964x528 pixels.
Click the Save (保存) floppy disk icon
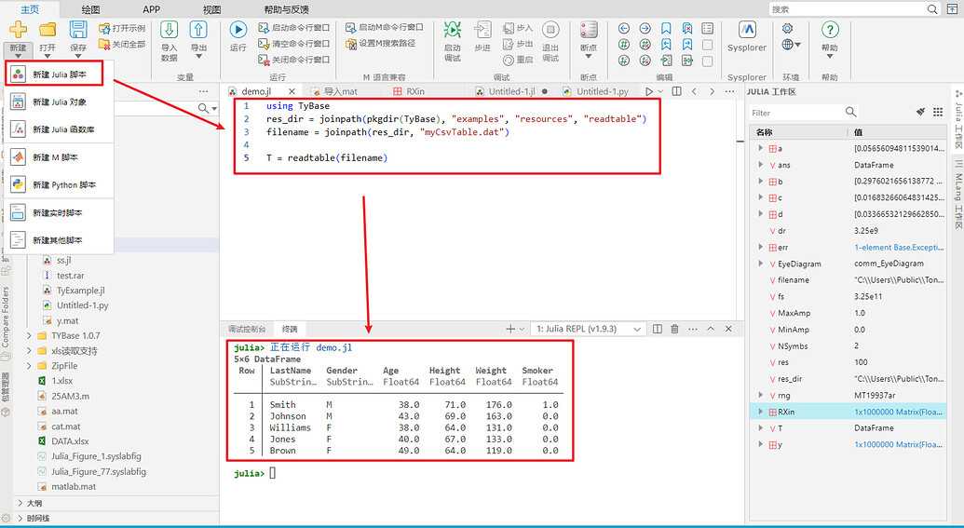point(78,30)
